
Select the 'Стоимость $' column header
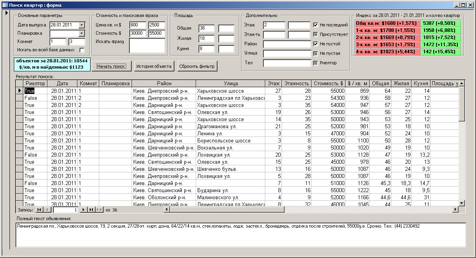click(329, 84)
